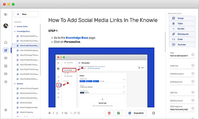Screen dimensions: 199x119
Task: Open the 'How To Add A Knowle...' article
Action: point(27,60)
